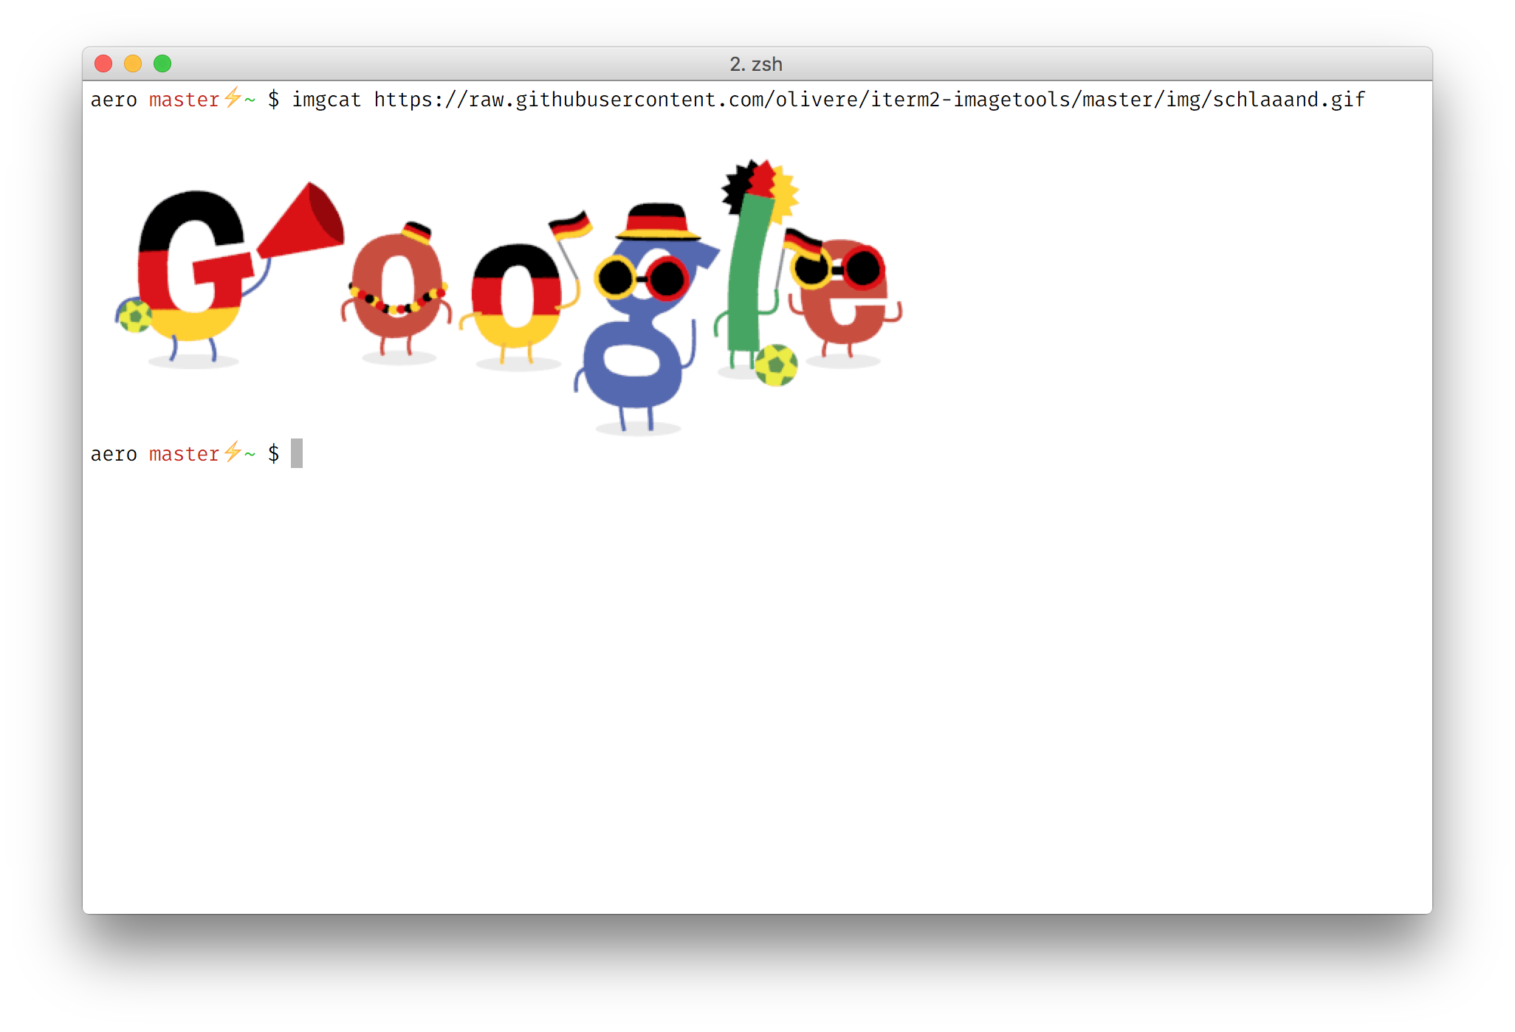
Task: Click the striped hat on the blue g
Action: (658, 221)
